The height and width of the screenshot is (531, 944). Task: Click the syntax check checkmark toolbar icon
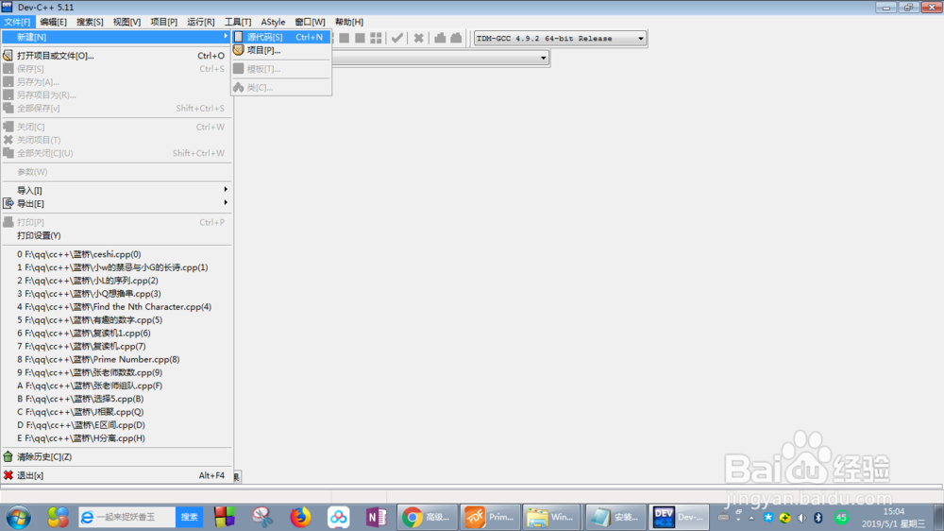(x=397, y=38)
